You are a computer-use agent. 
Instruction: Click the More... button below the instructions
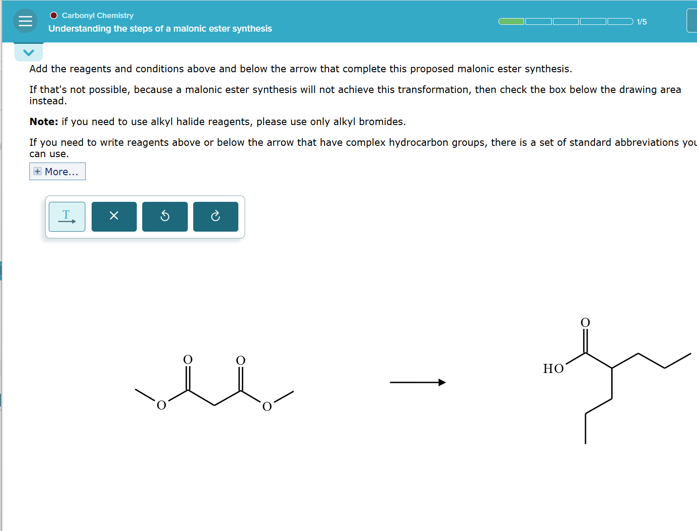point(57,172)
